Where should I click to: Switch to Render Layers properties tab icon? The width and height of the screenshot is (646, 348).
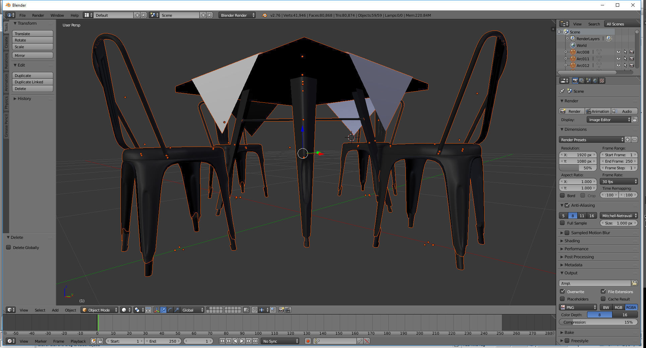[x=582, y=81]
